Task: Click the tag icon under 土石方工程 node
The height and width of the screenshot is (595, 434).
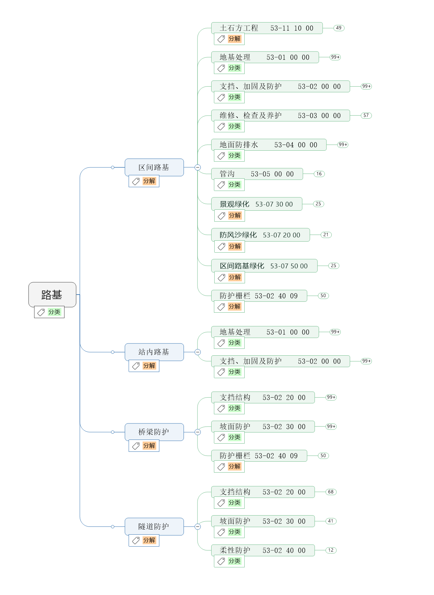Action: point(221,39)
